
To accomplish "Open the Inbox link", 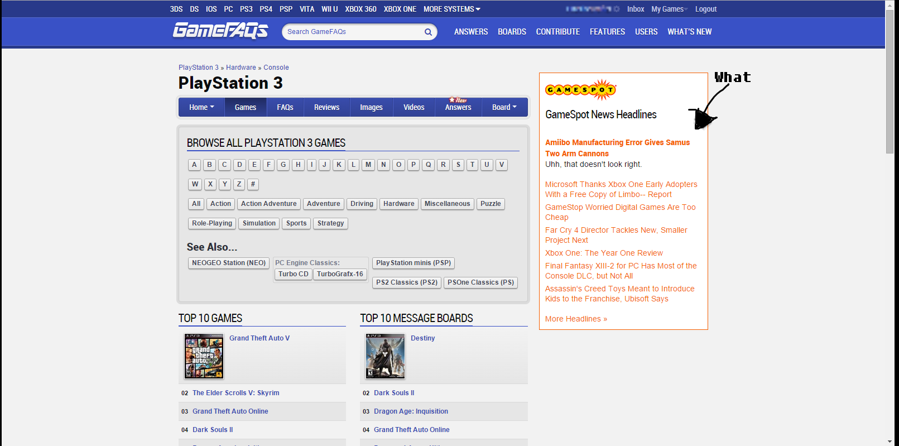I will coord(636,9).
